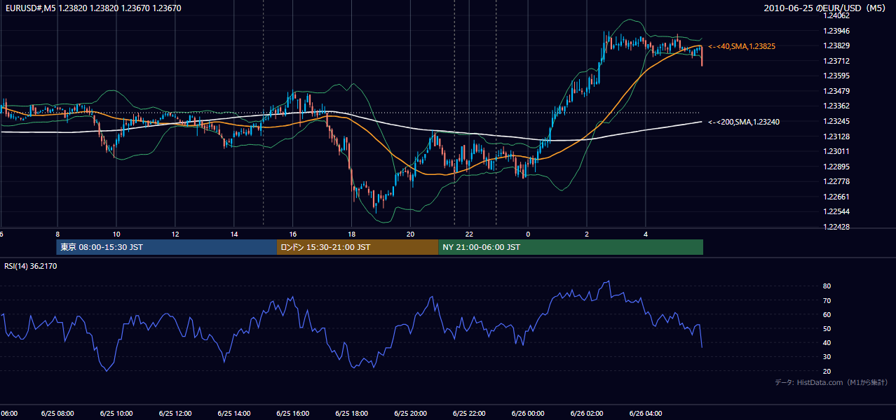
Task: Click the 'データ: HistData.com' attribution text
Action: click(x=831, y=382)
